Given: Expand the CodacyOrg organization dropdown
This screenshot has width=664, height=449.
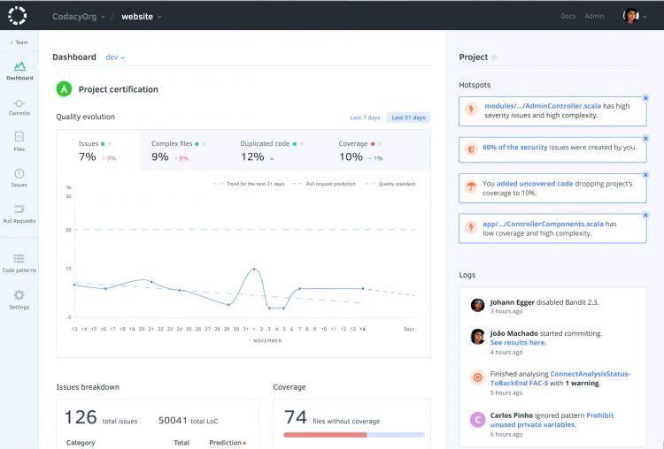Looking at the screenshot, I should [x=78, y=16].
